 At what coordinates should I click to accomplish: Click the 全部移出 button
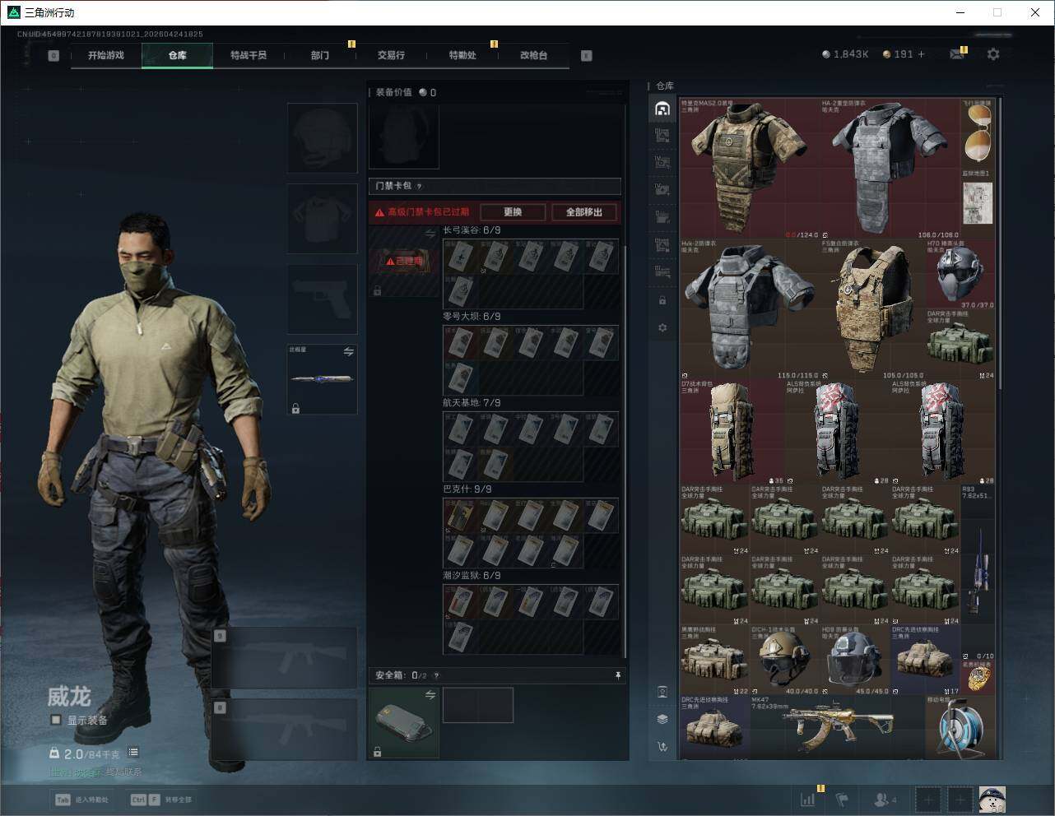point(584,212)
